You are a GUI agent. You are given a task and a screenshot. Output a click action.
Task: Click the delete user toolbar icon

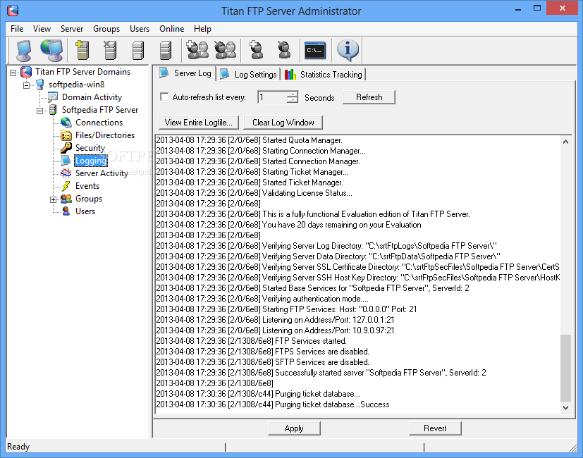284,50
